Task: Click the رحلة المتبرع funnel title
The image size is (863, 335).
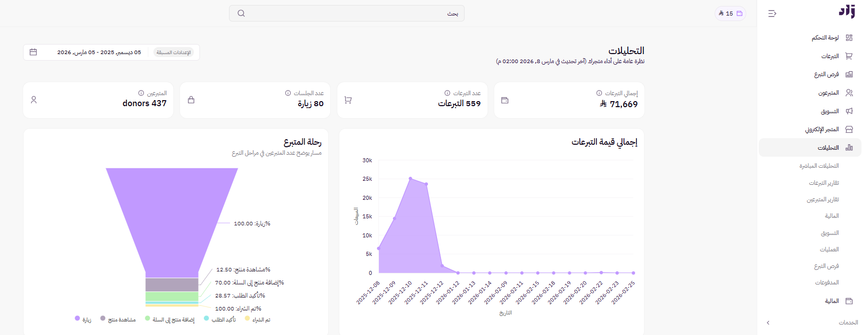Action: (x=303, y=142)
